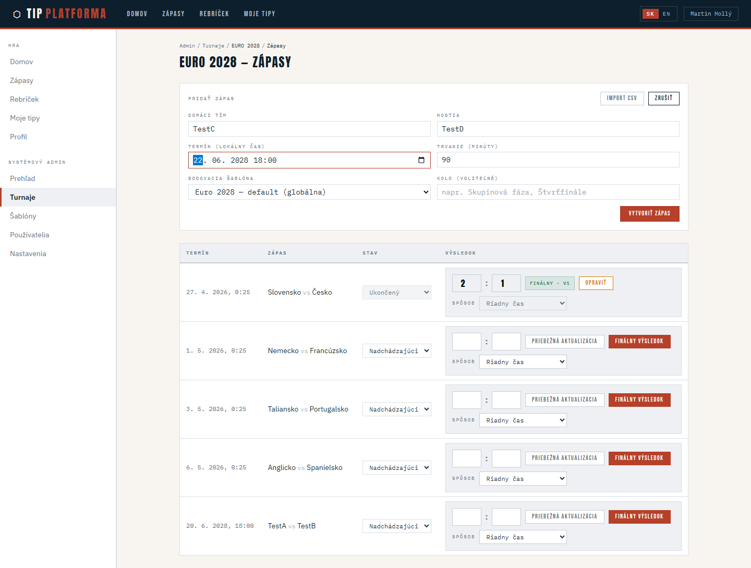Click the Import CSV button

click(x=622, y=98)
